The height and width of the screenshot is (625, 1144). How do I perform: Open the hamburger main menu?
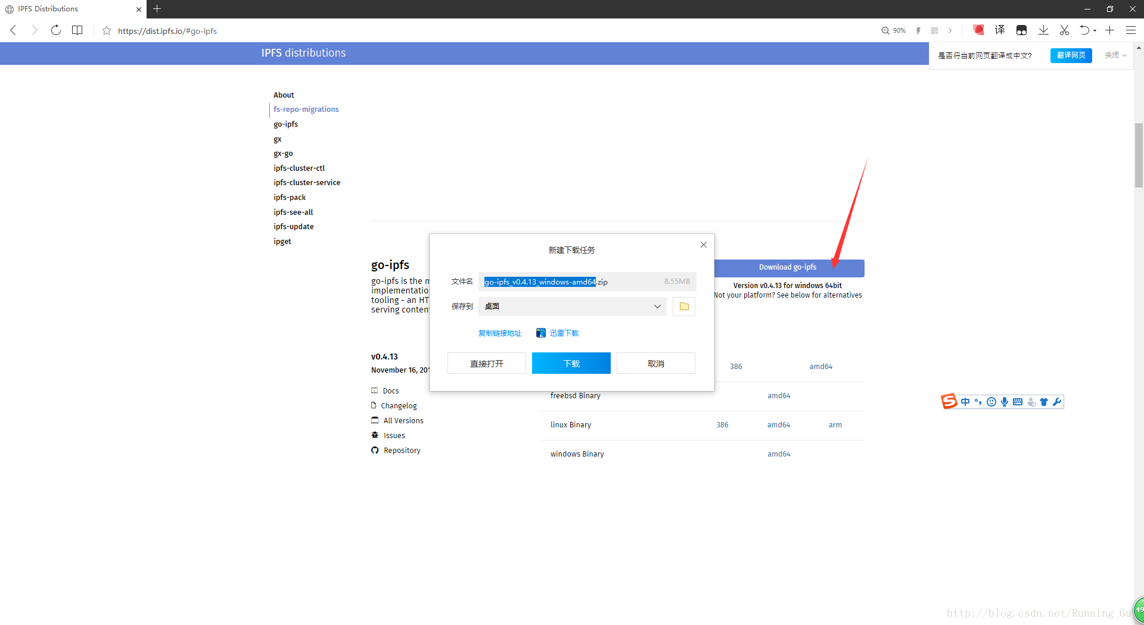(1131, 30)
